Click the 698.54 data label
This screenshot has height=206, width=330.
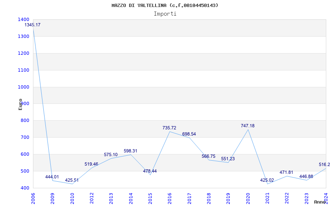coord(189,134)
